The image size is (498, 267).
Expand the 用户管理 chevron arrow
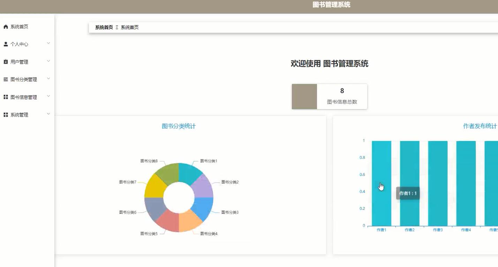(x=48, y=61)
